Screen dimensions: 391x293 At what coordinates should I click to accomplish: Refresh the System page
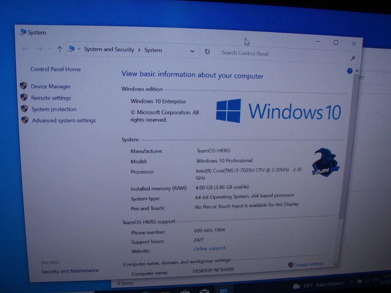click(207, 51)
